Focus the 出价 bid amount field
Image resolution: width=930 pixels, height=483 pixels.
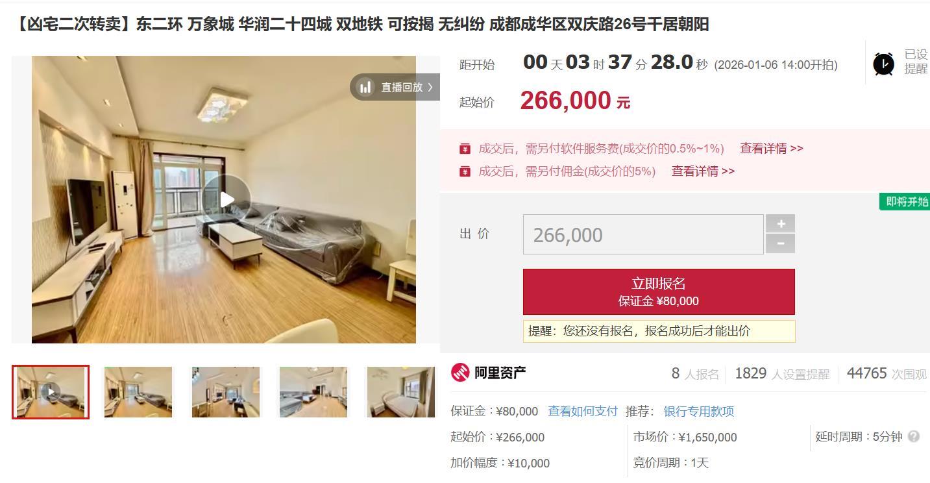643,234
